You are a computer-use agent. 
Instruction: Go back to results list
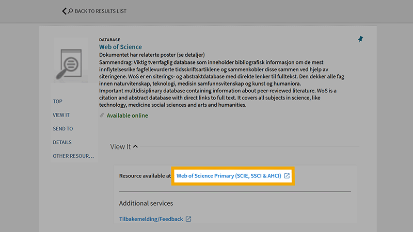pos(100,11)
